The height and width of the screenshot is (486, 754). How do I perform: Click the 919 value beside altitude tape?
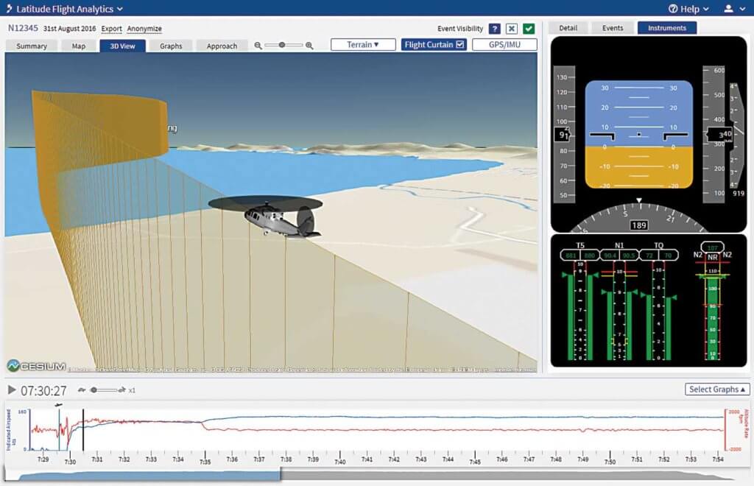(738, 193)
